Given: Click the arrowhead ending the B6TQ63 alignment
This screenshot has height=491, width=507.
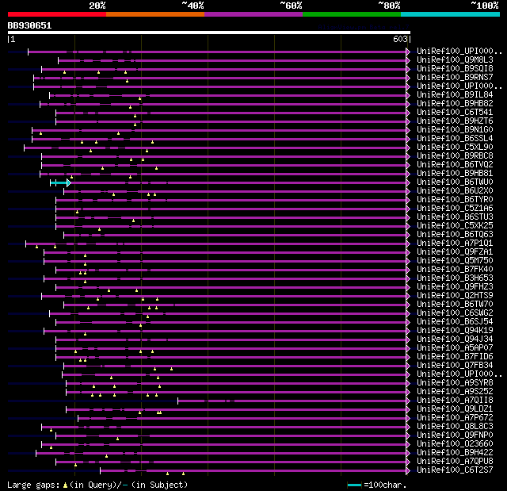Looking at the screenshot, I should [x=408, y=235].
